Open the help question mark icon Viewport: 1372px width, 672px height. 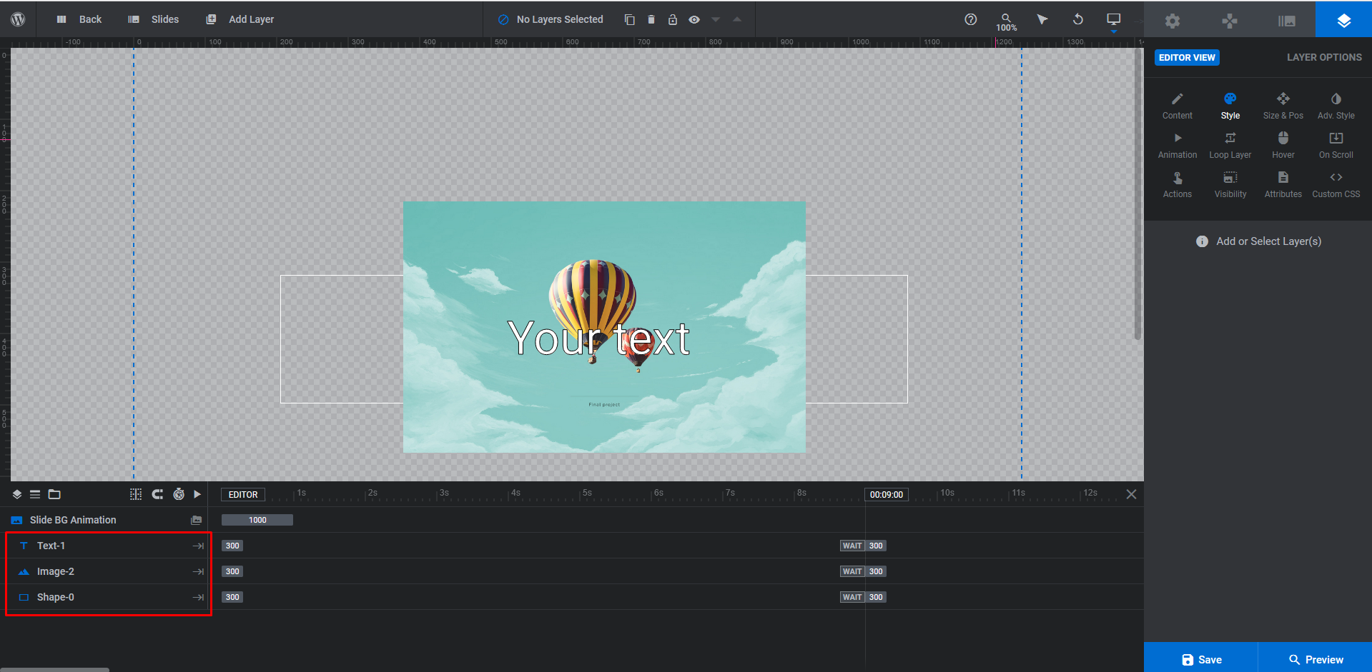[970, 19]
